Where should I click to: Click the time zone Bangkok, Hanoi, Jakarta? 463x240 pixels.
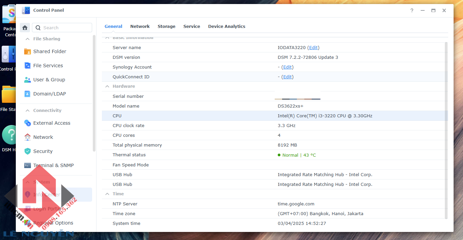(320, 214)
